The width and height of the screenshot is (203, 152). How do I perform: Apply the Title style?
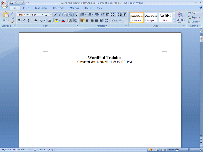[x=165, y=18]
